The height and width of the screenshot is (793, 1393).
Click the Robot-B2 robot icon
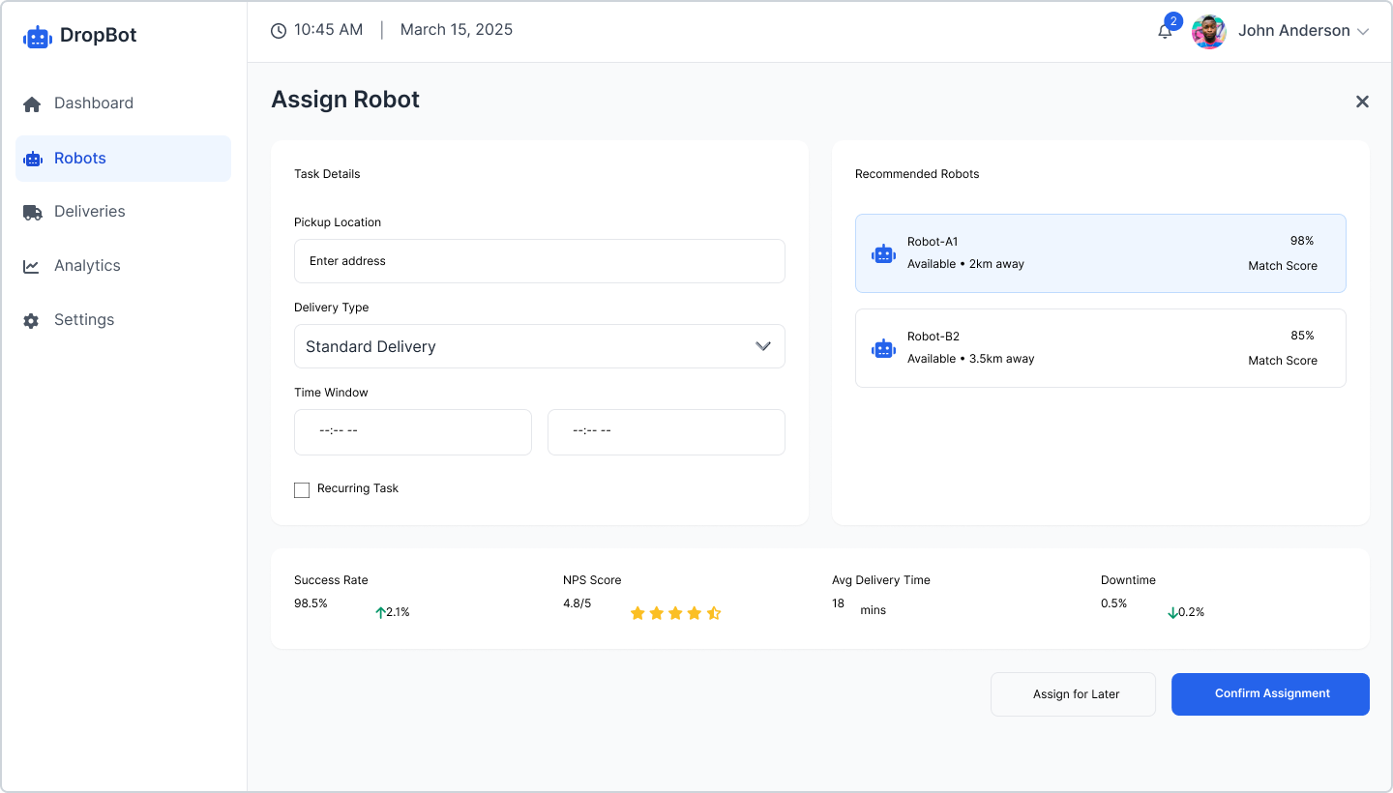tap(883, 348)
